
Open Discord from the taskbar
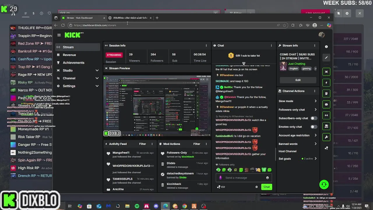tap(156, 206)
